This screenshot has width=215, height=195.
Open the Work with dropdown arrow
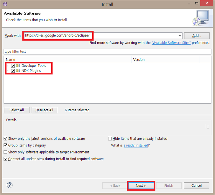click(180, 36)
